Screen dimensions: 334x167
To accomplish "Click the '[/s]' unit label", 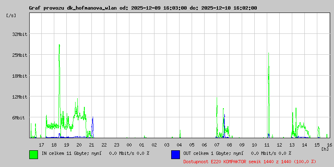I will (11, 15).
